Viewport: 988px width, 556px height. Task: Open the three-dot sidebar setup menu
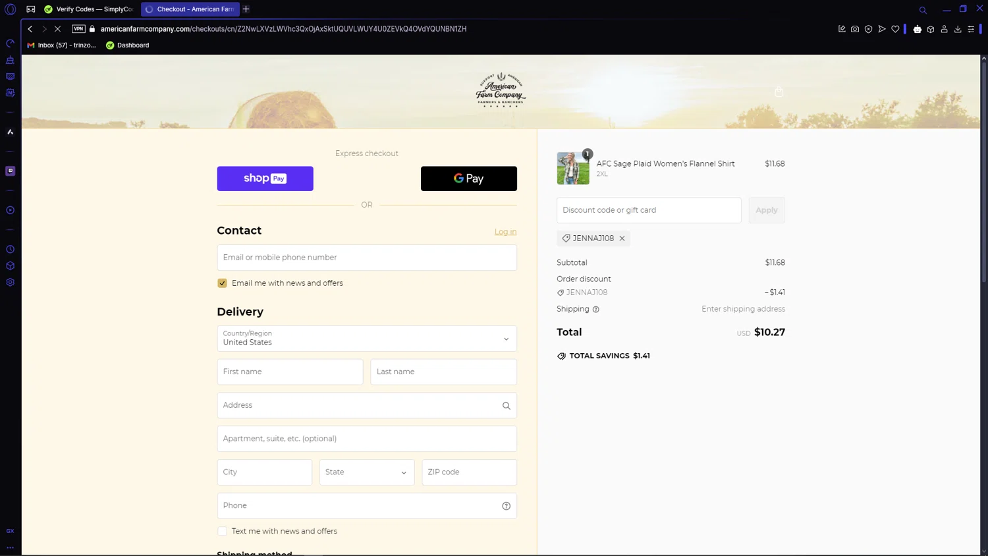pyautogui.click(x=10, y=547)
